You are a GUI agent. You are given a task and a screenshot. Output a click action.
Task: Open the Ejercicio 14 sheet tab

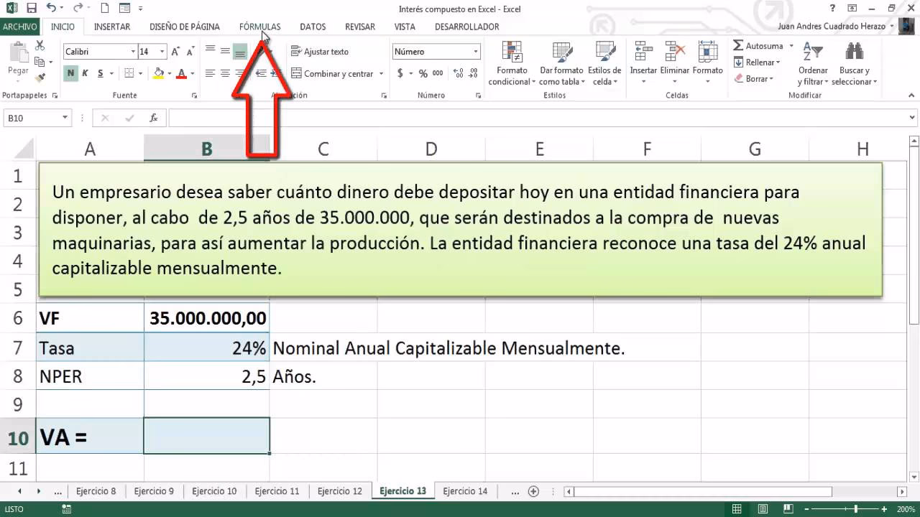(464, 490)
